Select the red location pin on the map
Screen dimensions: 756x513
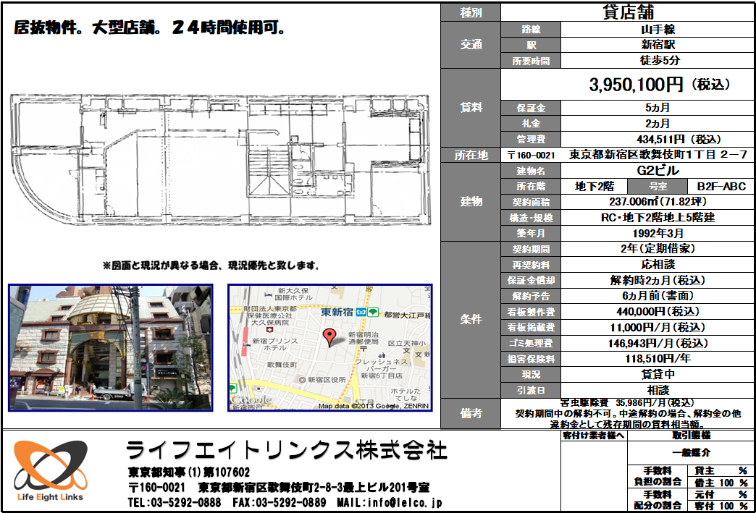click(329, 337)
